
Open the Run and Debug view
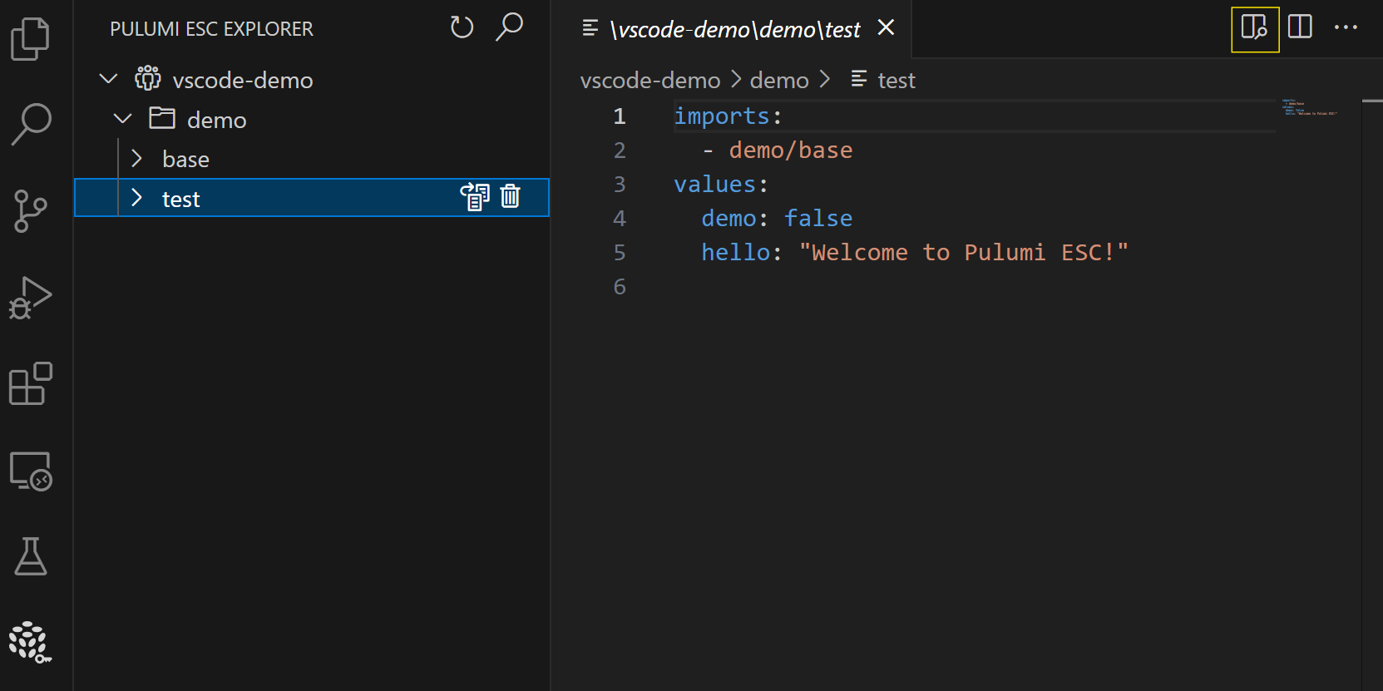pyautogui.click(x=31, y=298)
